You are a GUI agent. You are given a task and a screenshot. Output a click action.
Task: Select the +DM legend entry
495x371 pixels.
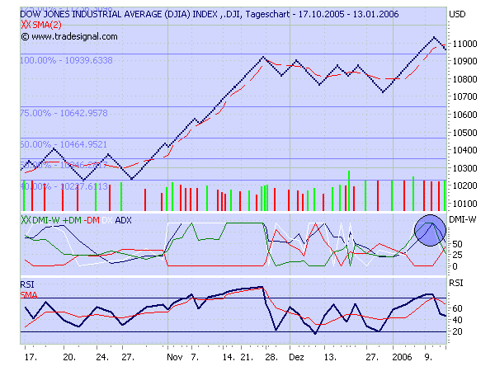click(72, 220)
